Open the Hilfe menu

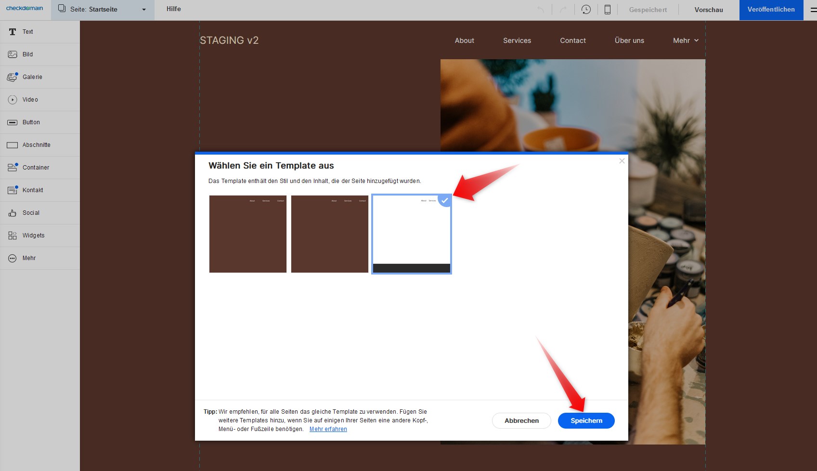coord(174,9)
